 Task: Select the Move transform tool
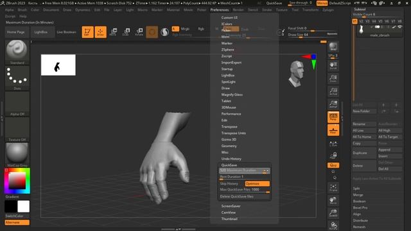pos(113,32)
